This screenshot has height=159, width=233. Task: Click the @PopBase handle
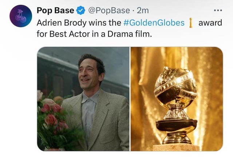tap(107, 10)
